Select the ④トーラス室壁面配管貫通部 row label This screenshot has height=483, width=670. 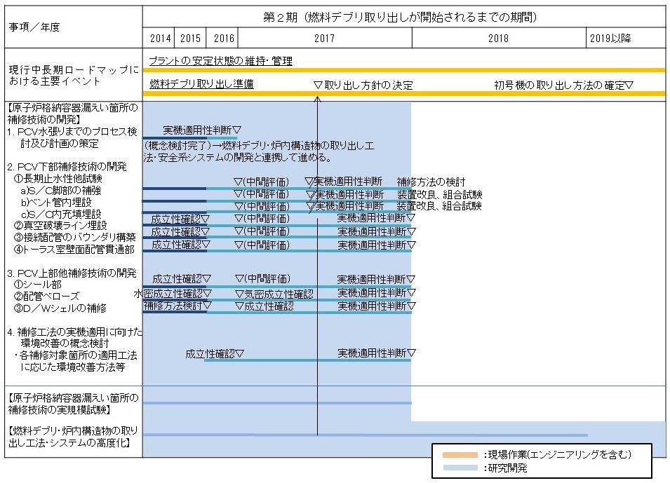pyautogui.click(x=74, y=249)
